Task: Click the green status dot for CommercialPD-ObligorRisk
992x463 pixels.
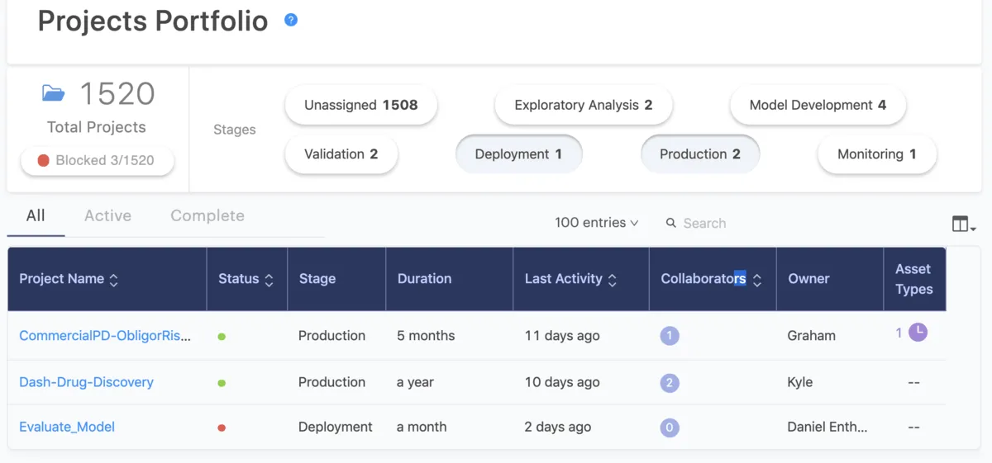Action: 222,337
